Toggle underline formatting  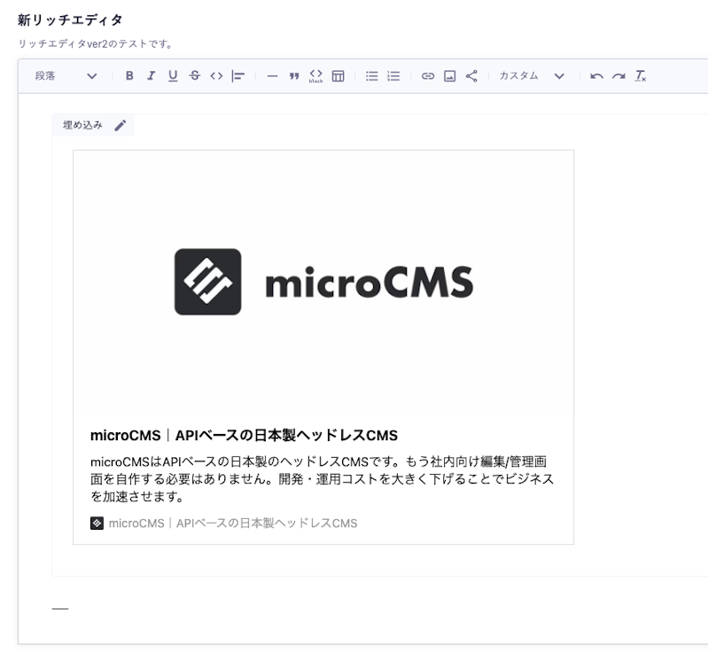173,76
